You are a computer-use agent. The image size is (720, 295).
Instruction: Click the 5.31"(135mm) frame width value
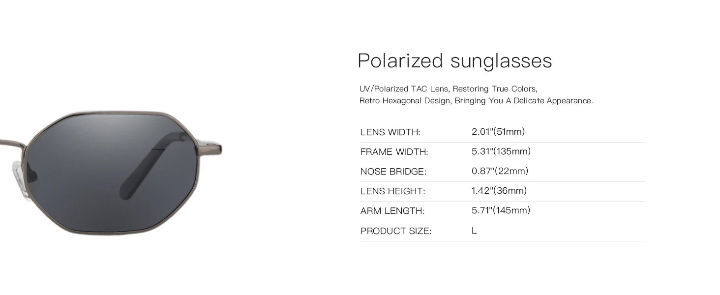click(x=501, y=151)
